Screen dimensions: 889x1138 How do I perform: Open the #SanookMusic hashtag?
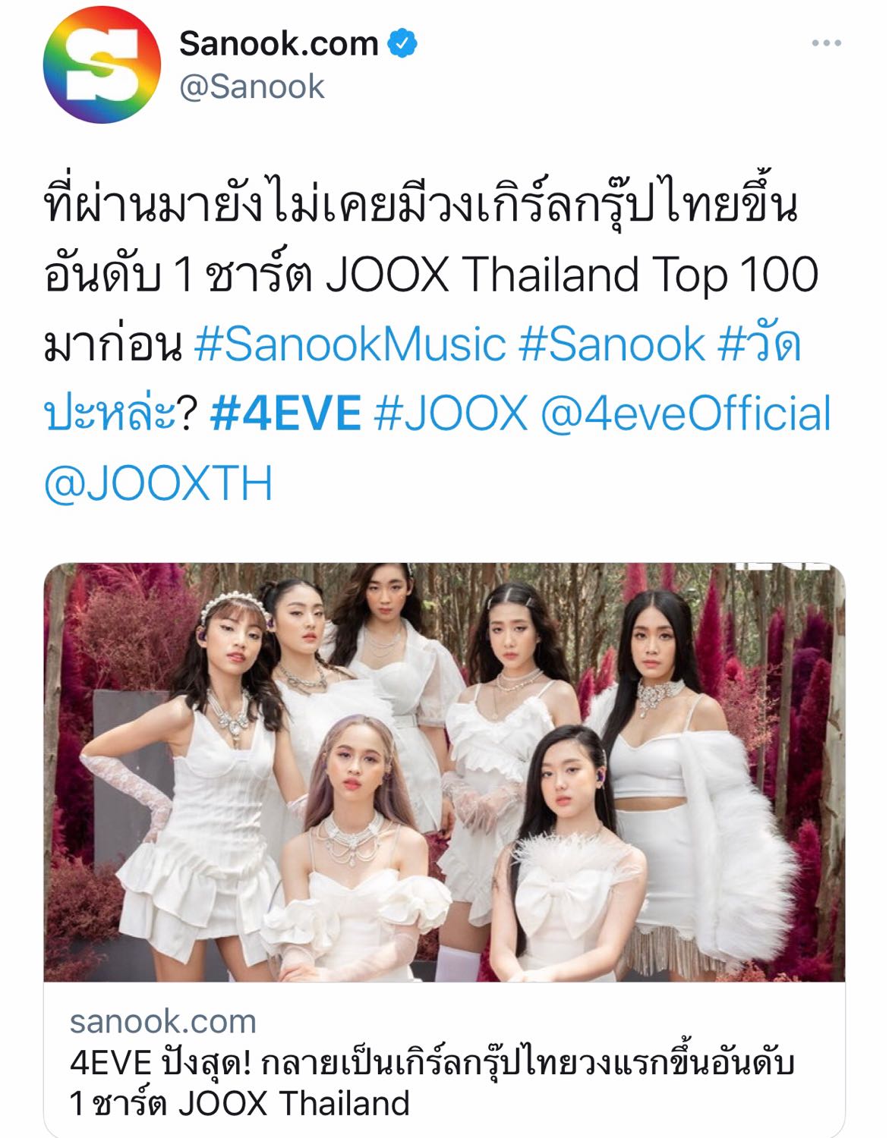350,344
